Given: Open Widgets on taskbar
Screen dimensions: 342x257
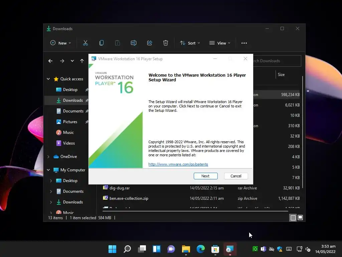Looking at the screenshot, I should [157, 249].
